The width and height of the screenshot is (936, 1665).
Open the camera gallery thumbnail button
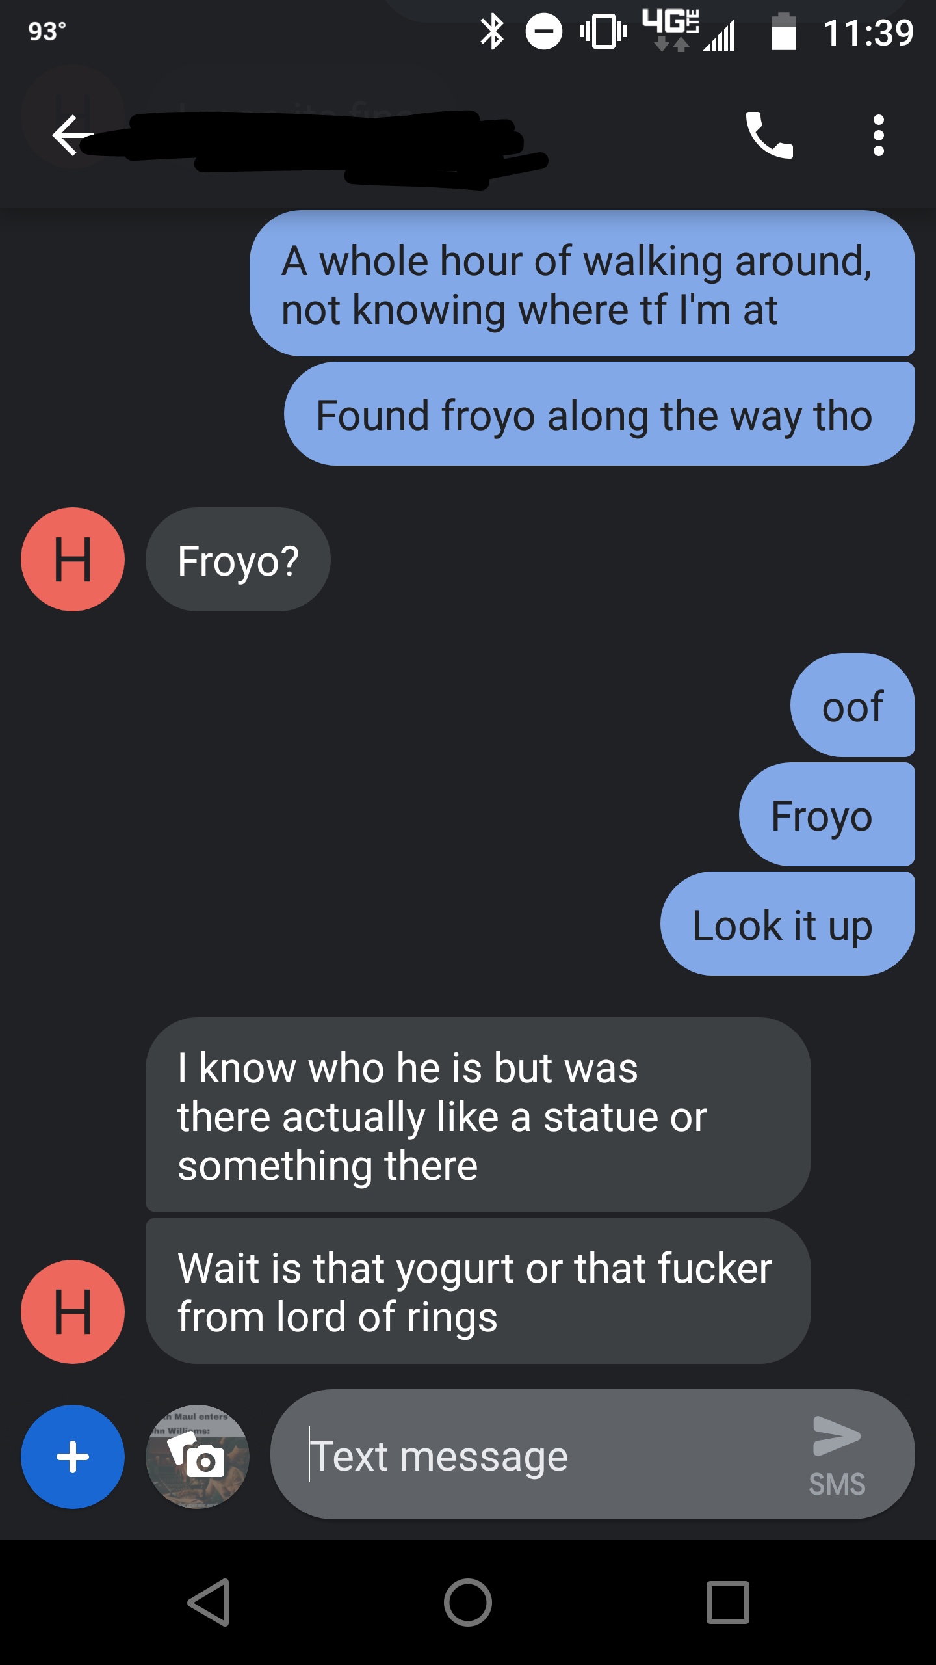click(x=198, y=1457)
